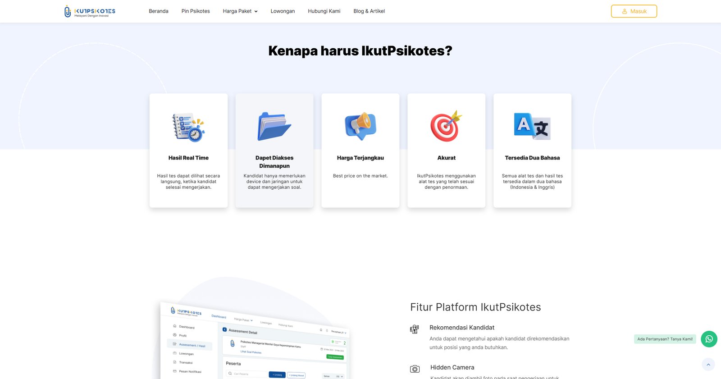Viewport: 721px width, 379px height.
Task: Open Blog & Artikel link
Action: click(x=369, y=11)
